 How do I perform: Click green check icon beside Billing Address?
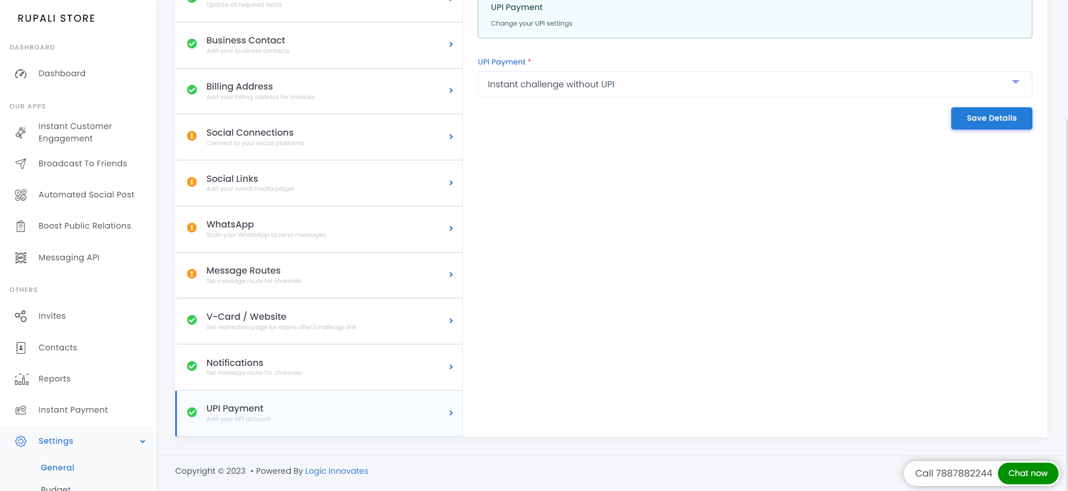tap(192, 90)
